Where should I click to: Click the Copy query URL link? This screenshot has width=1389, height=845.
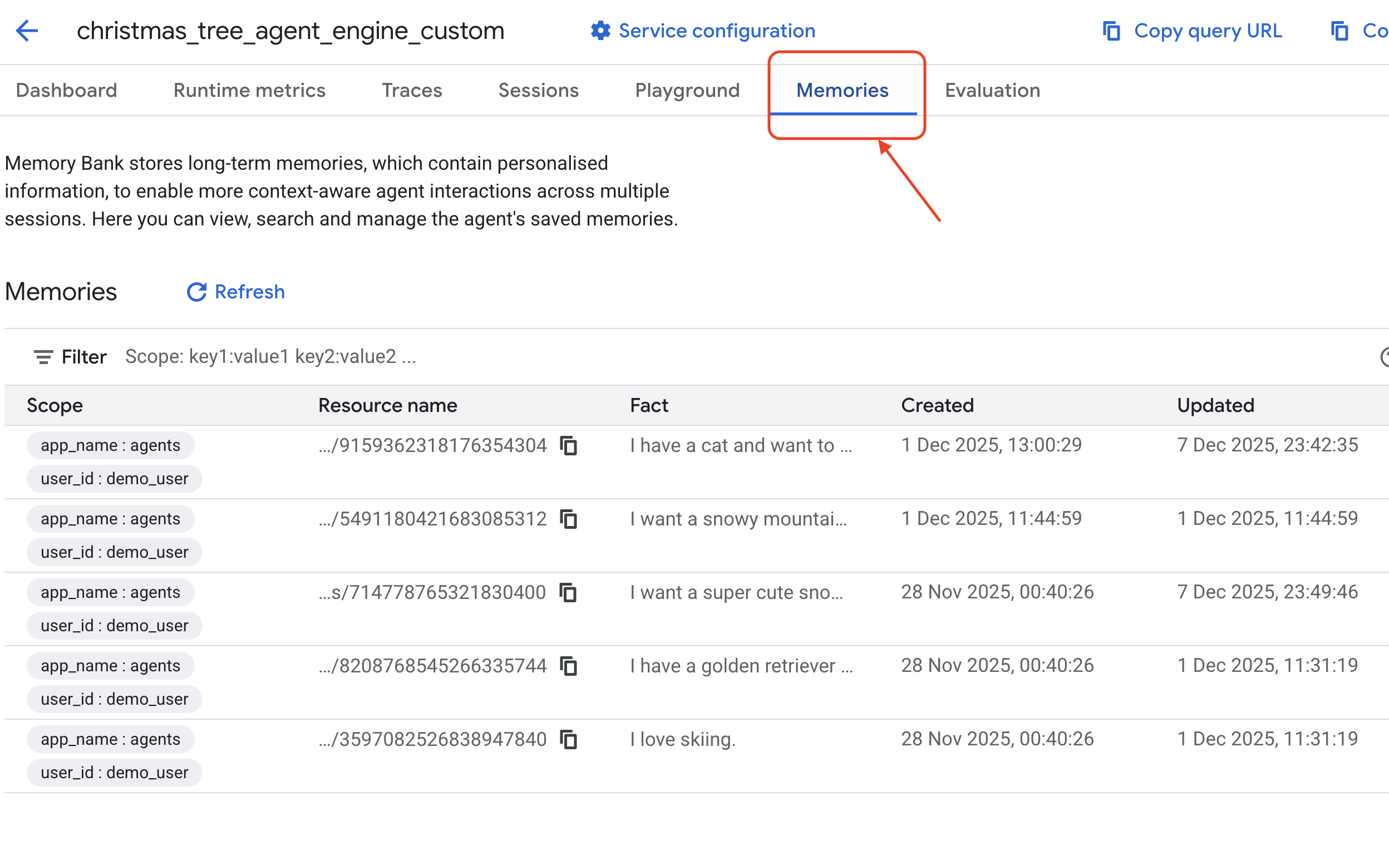(1208, 31)
